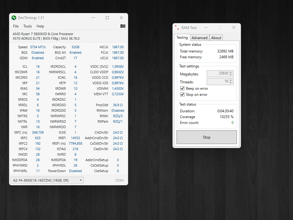Click the GDM value Enabled
293x220 pixels.
click(38, 58)
